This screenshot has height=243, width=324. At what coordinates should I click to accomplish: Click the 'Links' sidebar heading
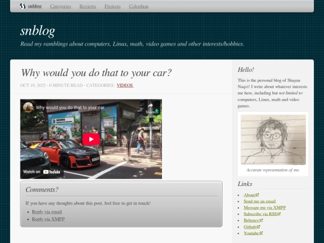pos(245,184)
